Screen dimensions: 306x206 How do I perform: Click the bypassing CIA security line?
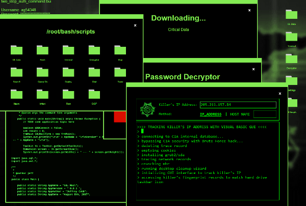click(190, 141)
